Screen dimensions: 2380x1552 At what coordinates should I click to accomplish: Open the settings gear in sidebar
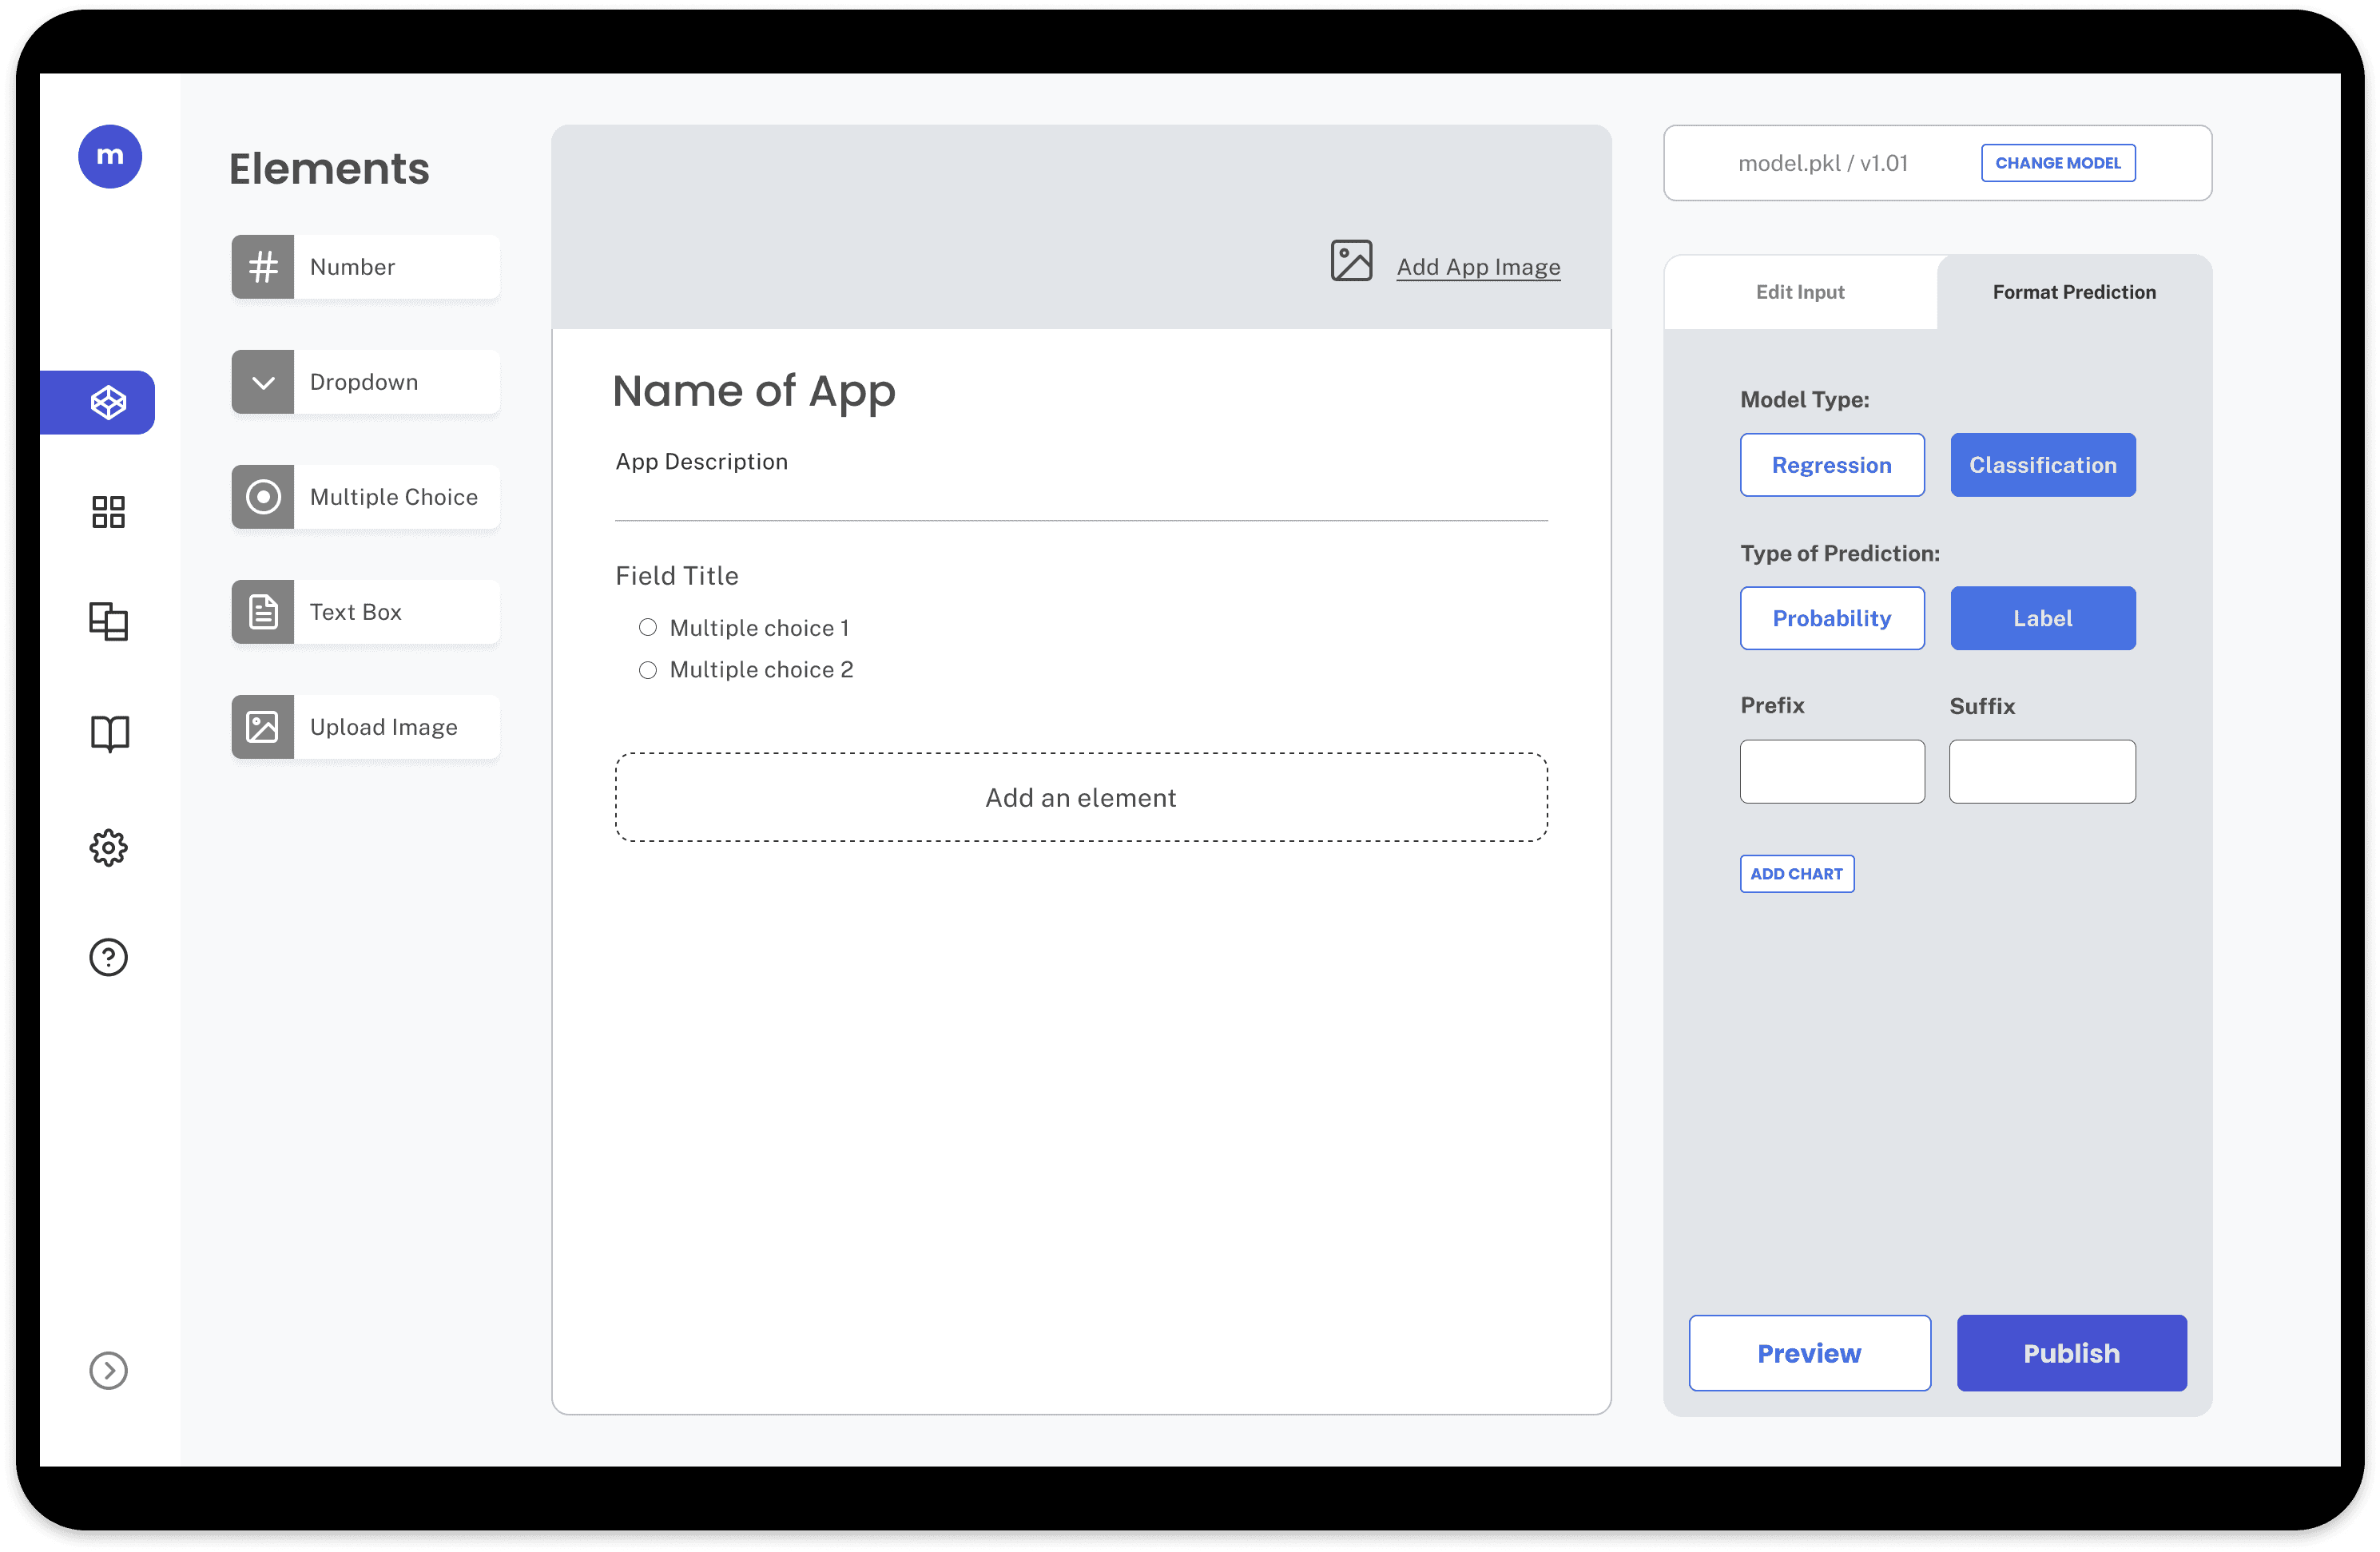coord(108,848)
